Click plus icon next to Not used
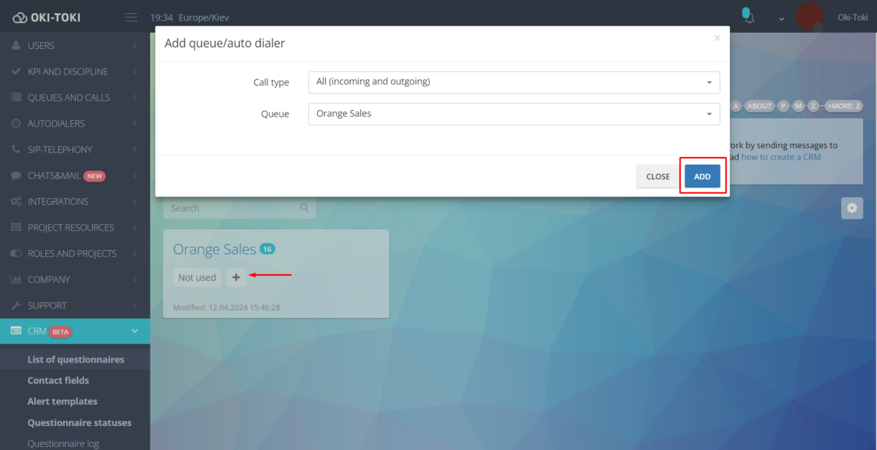Screen dimensions: 877x450 236,277
